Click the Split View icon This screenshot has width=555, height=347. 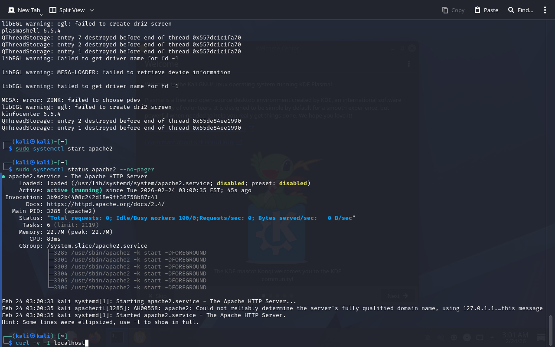[x=53, y=10]
